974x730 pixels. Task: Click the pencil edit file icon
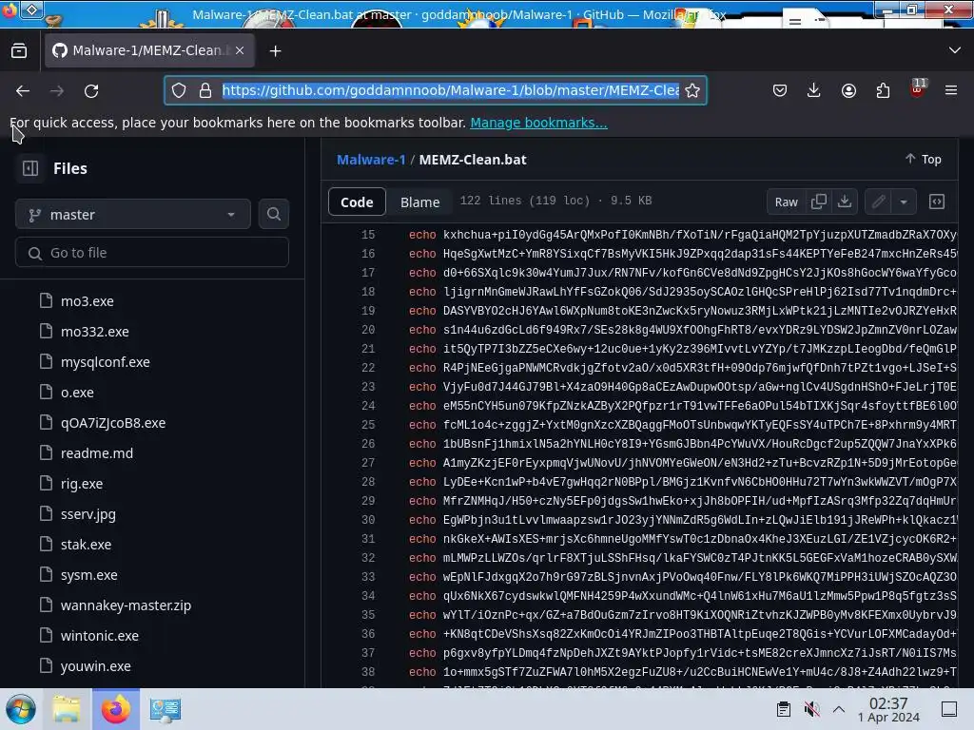click(x=878, y=202)
